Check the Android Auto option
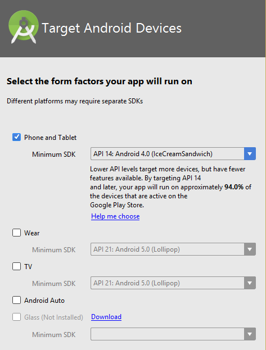Image resolution: width=266 pixels, height=350 pixels. (x=16, y=300)
